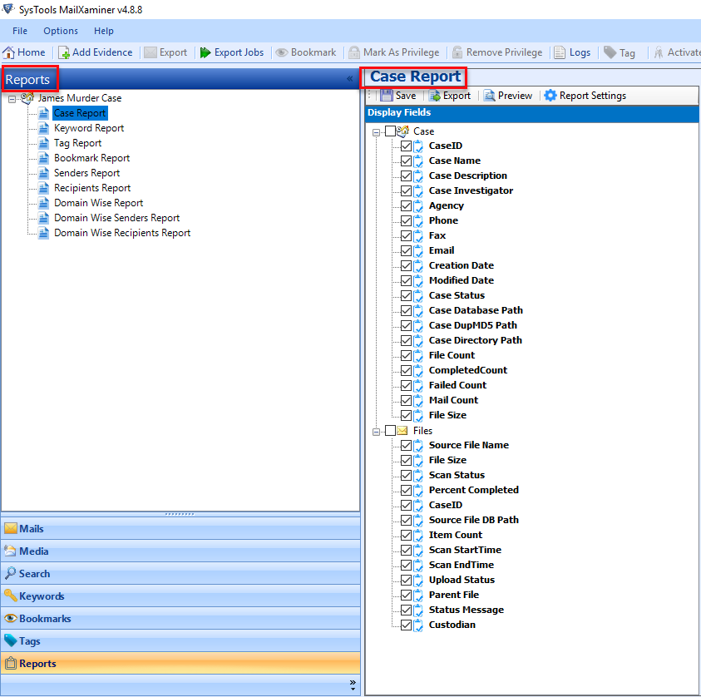Select Keyword Report in the tree
The height and width of the screenshot is (697, 701).
click(88, 128)
